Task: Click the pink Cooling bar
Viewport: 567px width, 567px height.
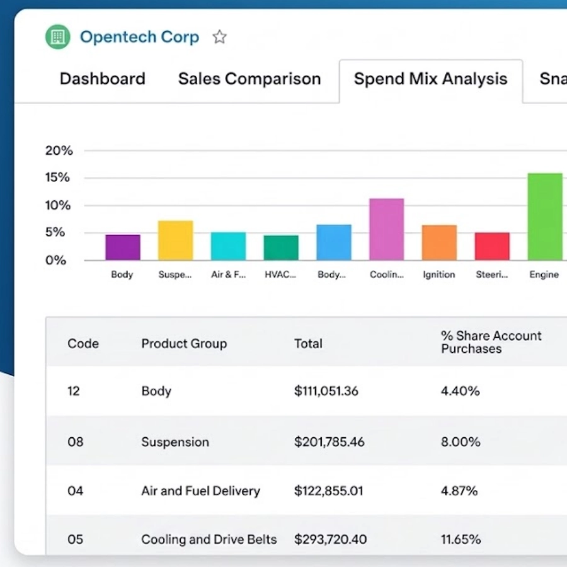Action: 387,229
